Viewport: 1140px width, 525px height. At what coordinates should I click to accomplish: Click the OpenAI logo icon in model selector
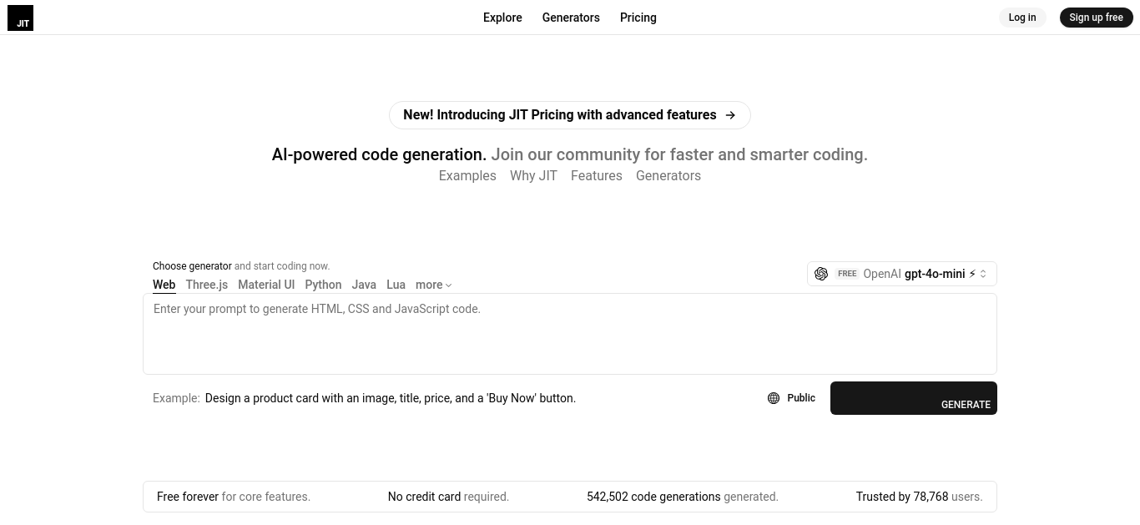pyautogui.click(x=821, y=274)
